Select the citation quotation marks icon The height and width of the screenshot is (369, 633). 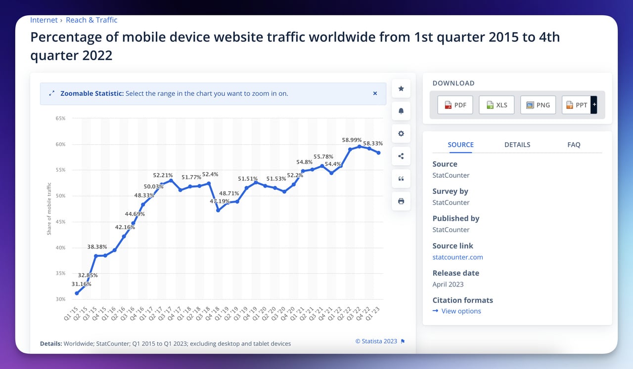tap(401, 178)
